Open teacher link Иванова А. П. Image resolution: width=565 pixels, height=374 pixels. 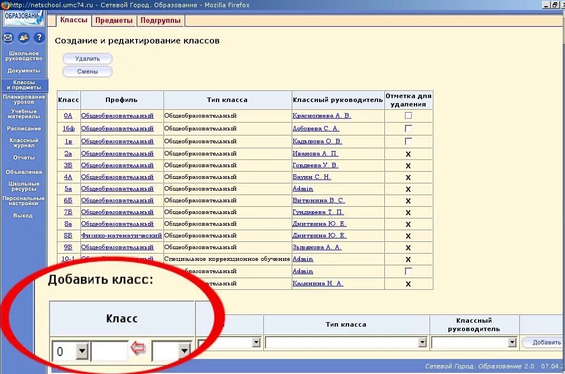coord(315,154)
